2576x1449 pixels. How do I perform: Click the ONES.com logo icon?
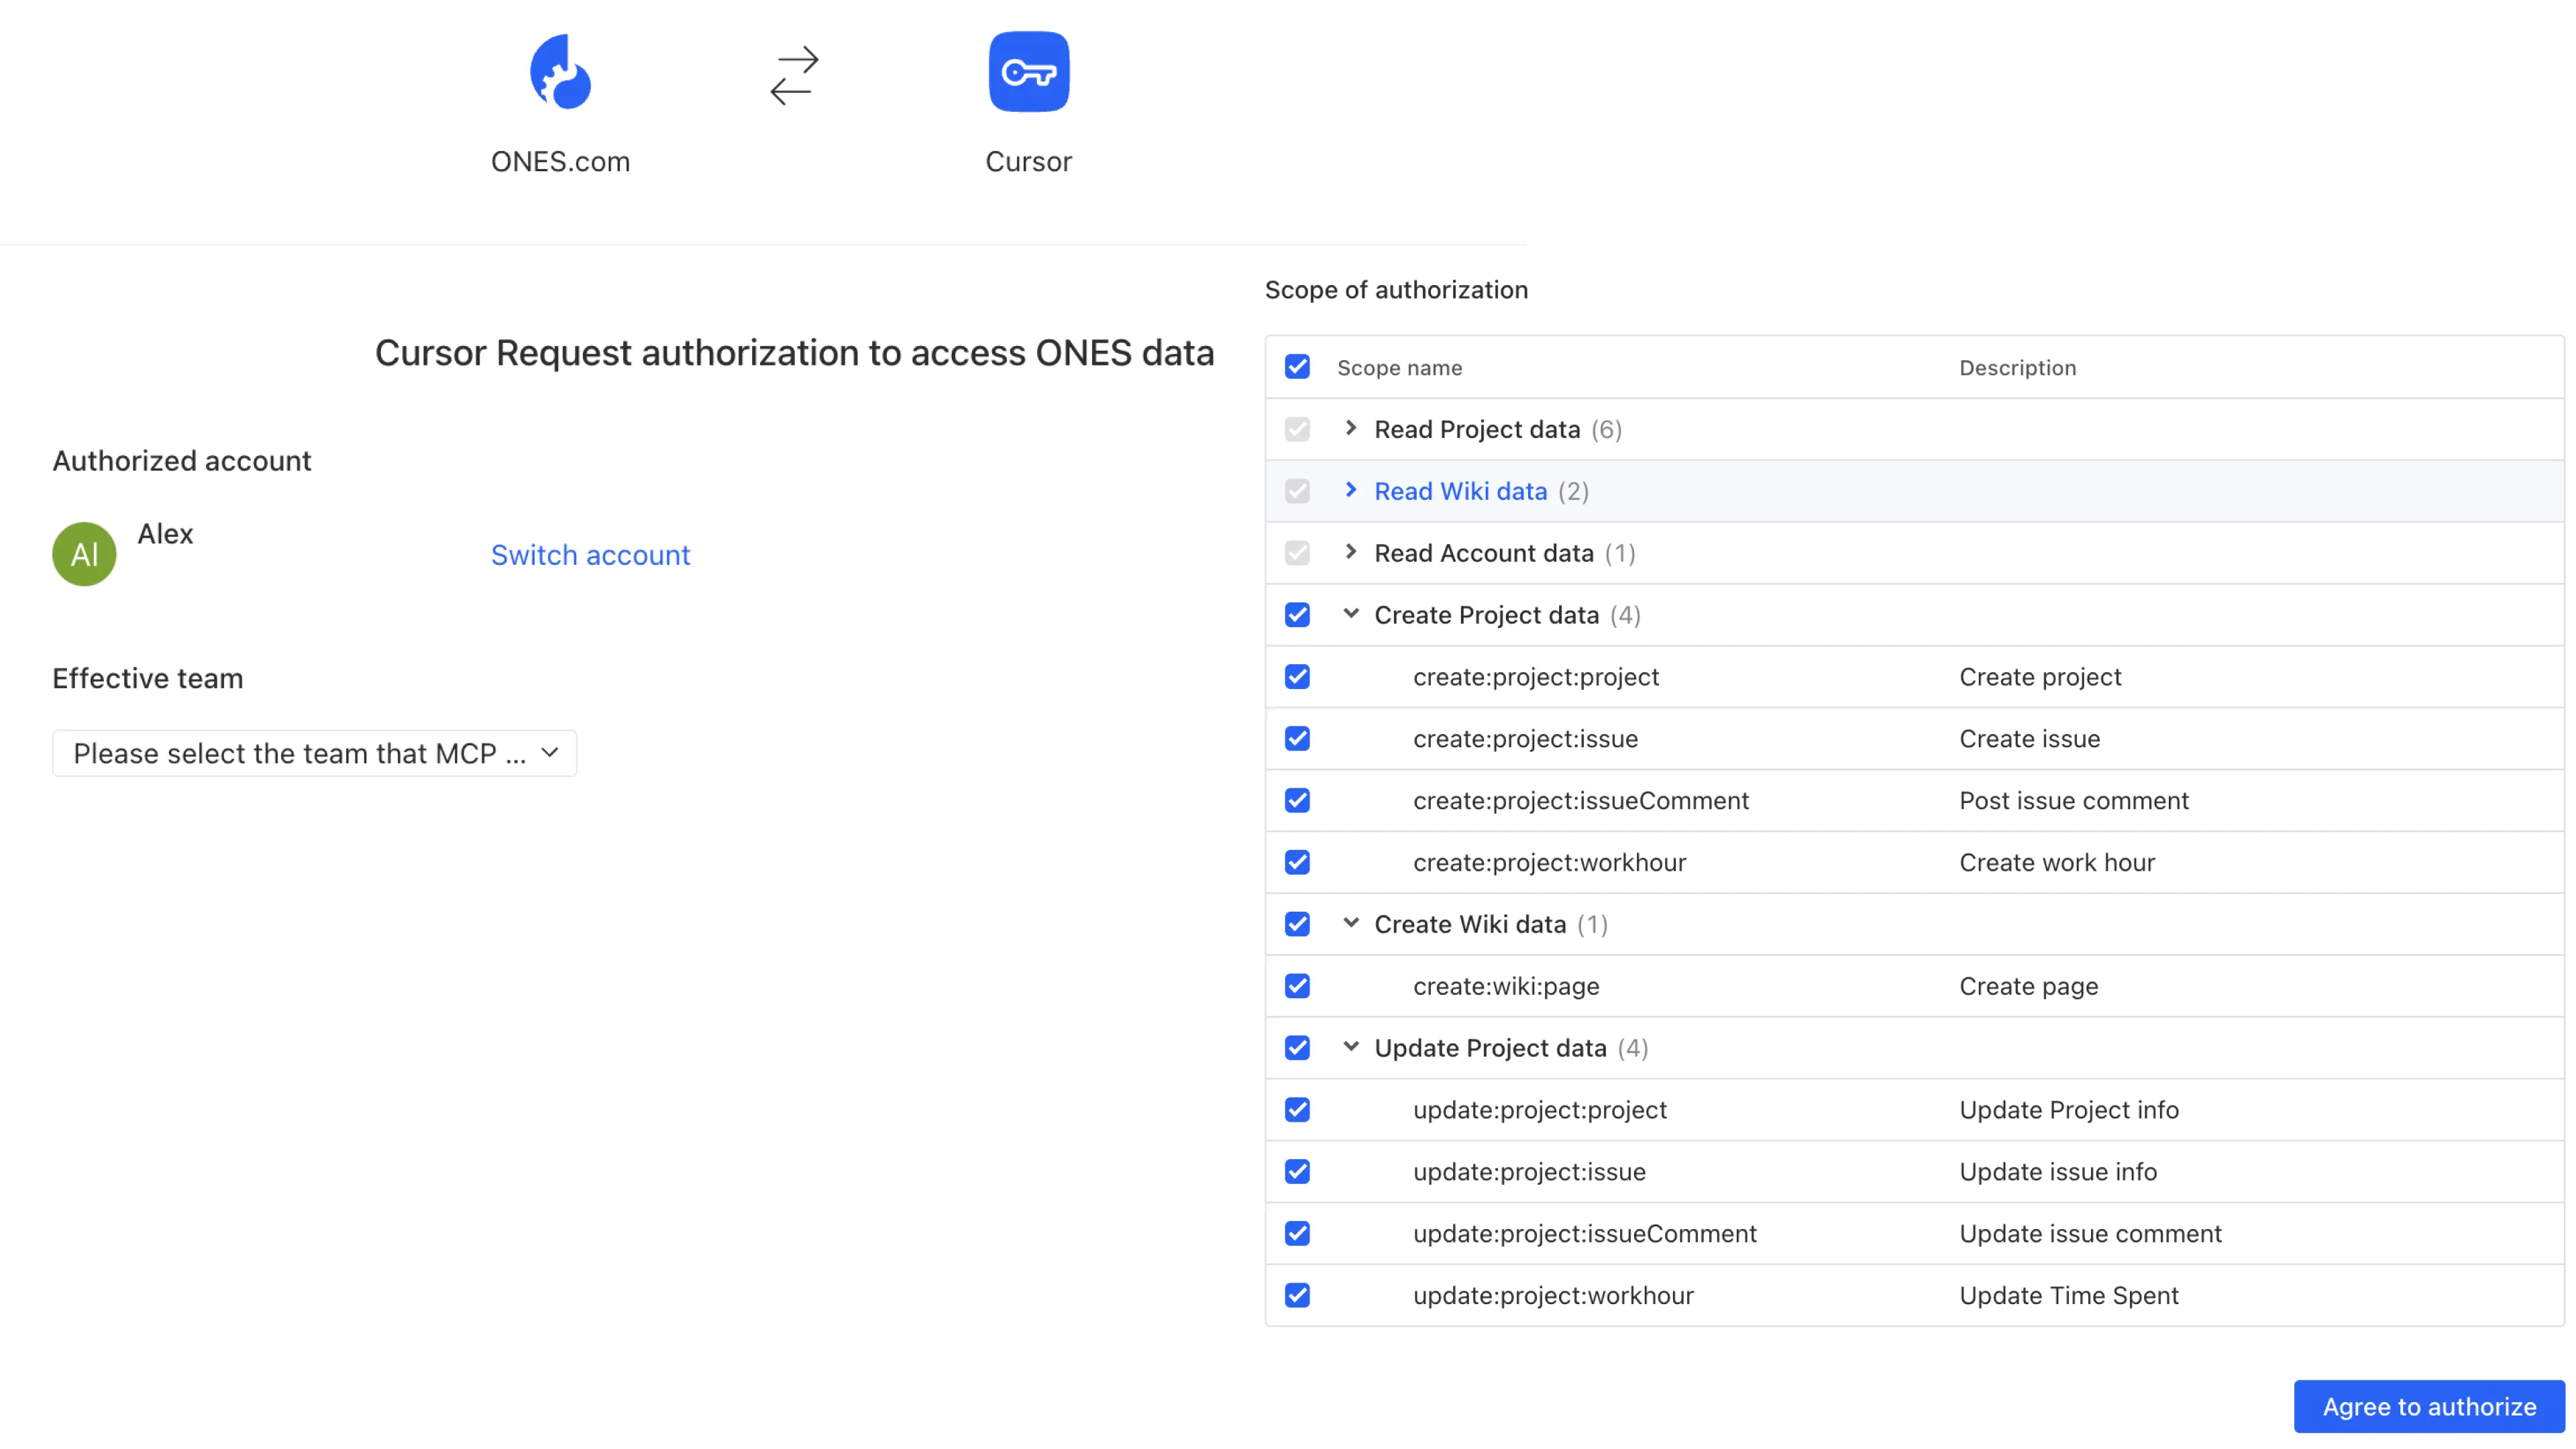(x=560, y=72)
